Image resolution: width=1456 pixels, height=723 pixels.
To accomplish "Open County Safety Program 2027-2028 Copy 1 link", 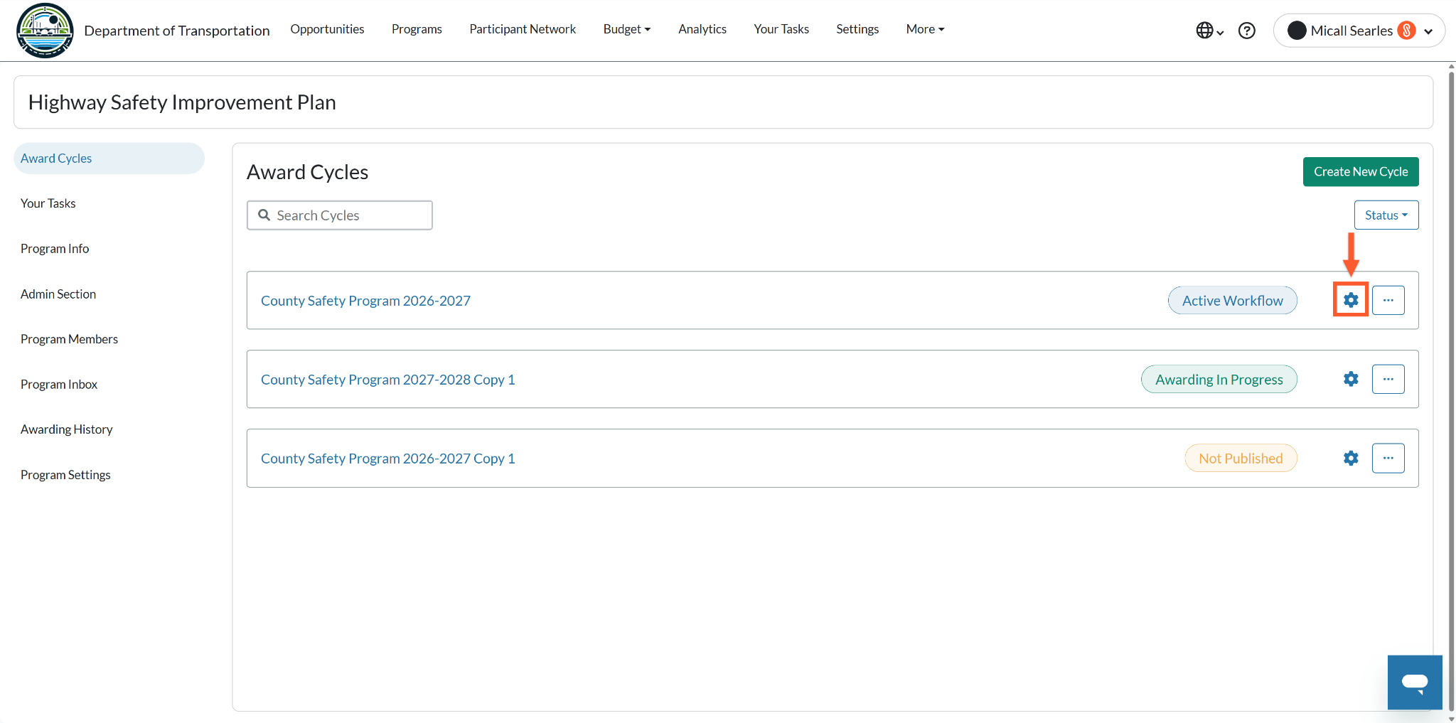I will 387,380.
